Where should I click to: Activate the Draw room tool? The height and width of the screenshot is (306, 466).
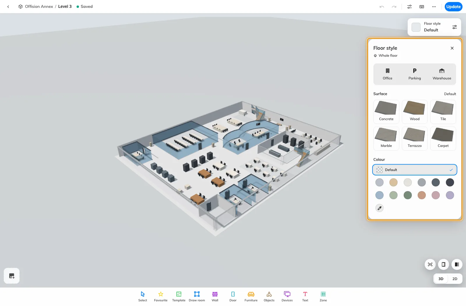(x=197, y=296)
